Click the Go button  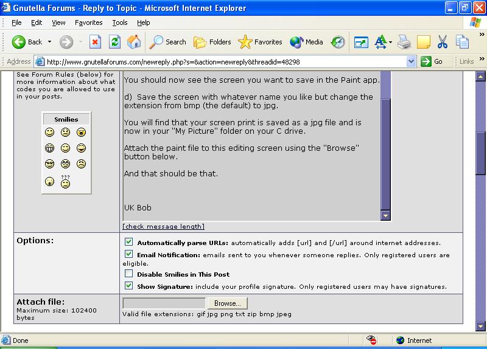(x=432, y=61)
